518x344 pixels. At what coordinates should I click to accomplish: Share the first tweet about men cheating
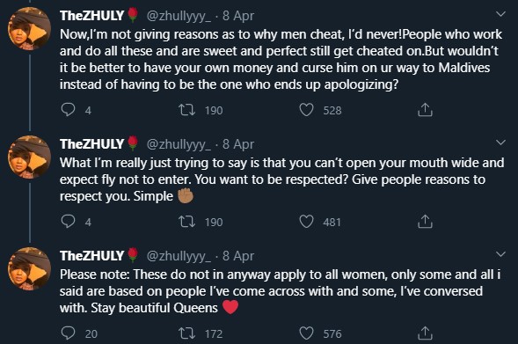[x=425, y=110]
